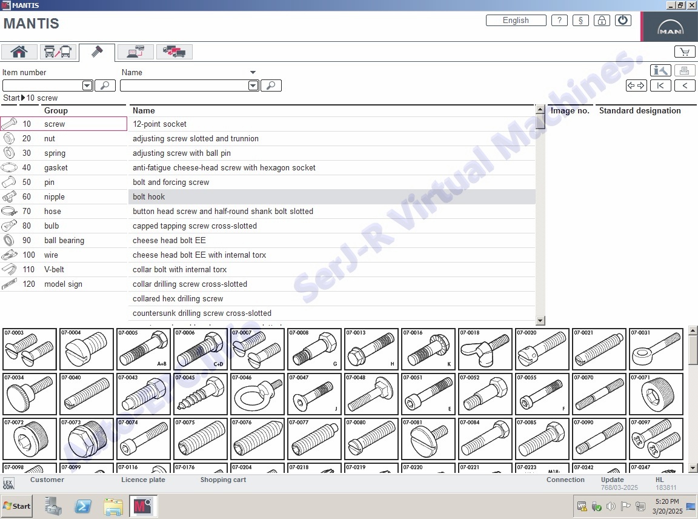698x519 pixels.
Task: Open the shopping cart icon
Action: pos(685,52)
